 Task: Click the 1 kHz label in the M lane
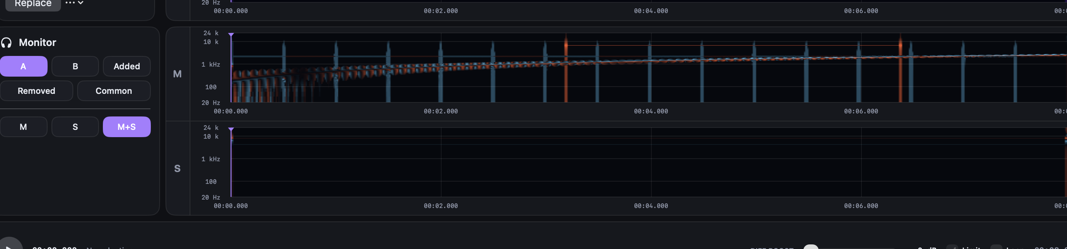coord(211,64)
